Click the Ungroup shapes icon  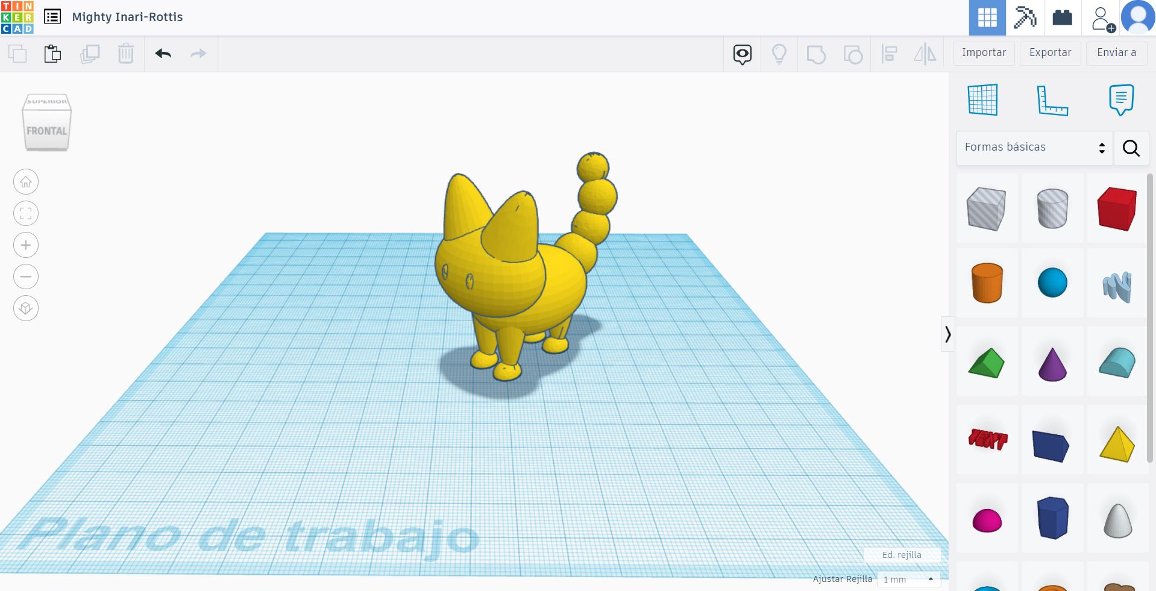(x=853, y=54)
